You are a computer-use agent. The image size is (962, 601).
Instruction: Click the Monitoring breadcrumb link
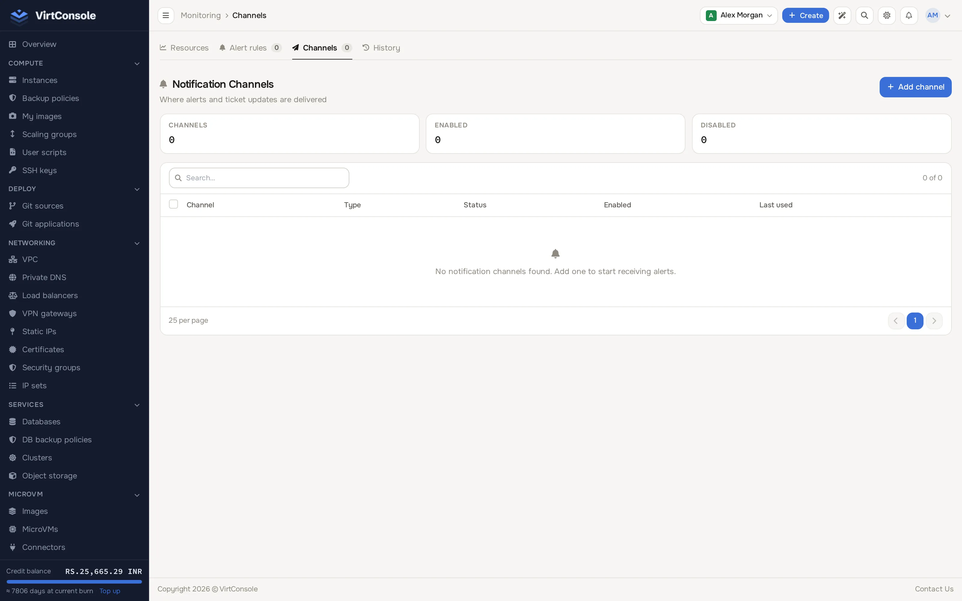click(x=201, y=16)
